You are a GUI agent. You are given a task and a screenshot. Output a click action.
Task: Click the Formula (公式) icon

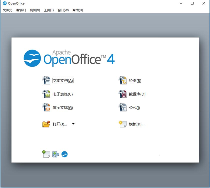(x=122, y=107)
